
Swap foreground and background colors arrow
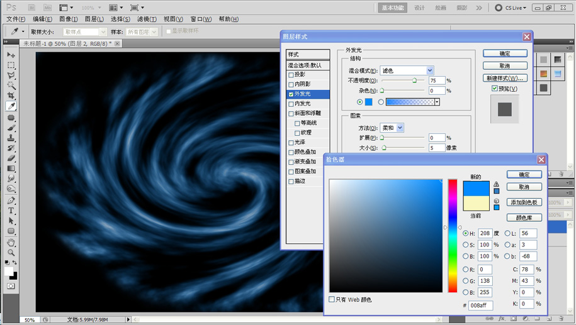coord(14,263)
